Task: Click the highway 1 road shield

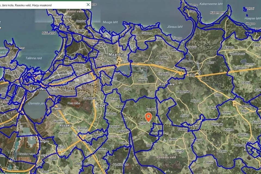Action: tap(181, 73)
